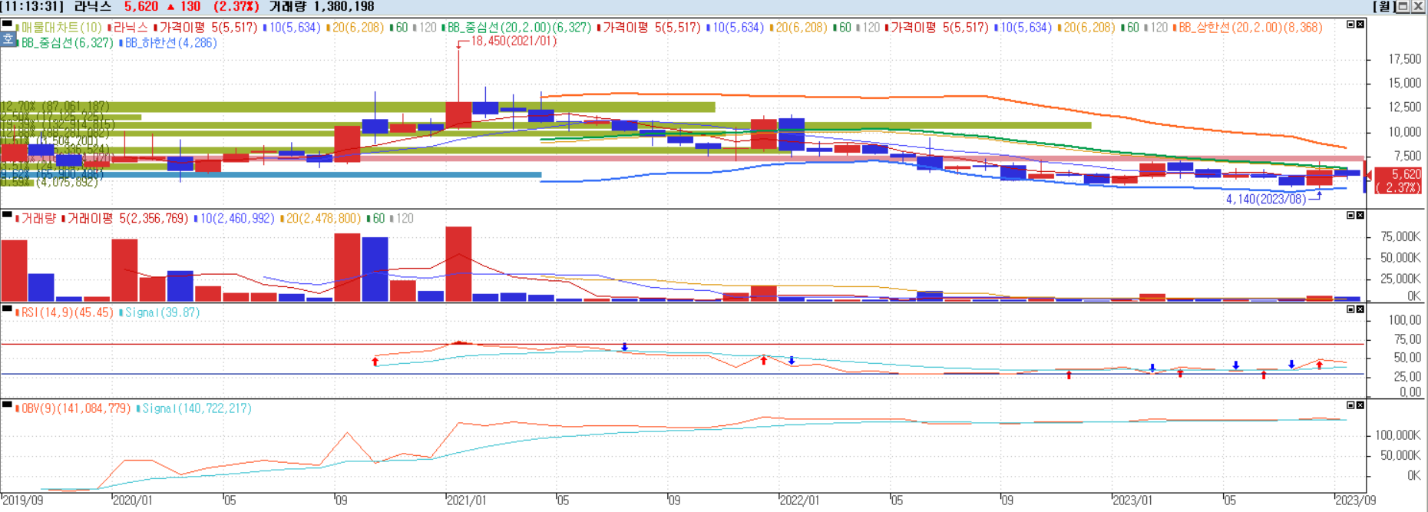Click the 2021/01 date on time axis
Screen dimensions: 1428x512
click(466, 500)
